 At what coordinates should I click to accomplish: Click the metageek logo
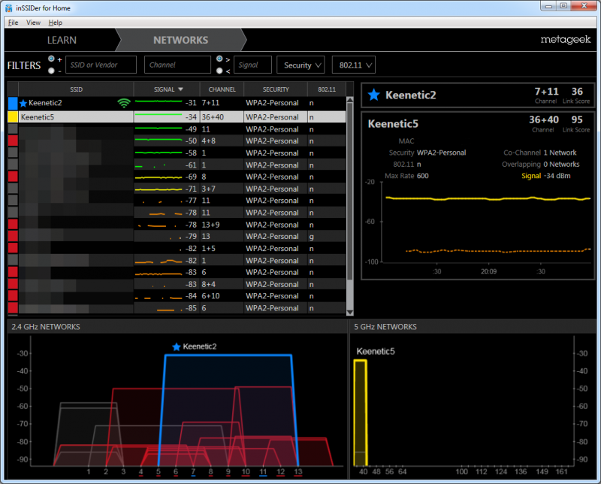pos(564,39)
